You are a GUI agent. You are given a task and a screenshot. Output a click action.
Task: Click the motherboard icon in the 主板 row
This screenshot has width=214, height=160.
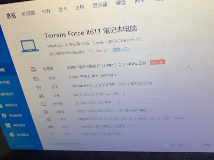[41, 96]
